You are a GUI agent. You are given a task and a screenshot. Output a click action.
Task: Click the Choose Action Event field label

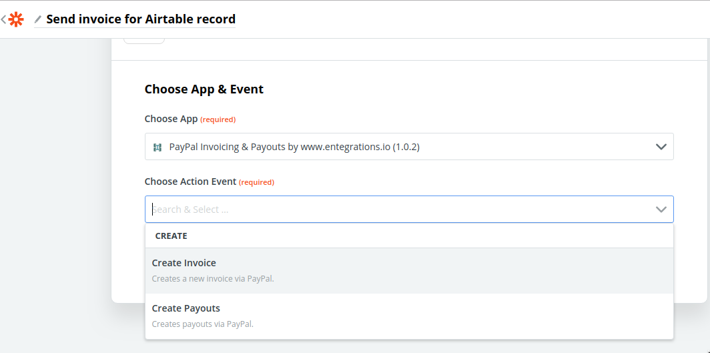(190, 182)
